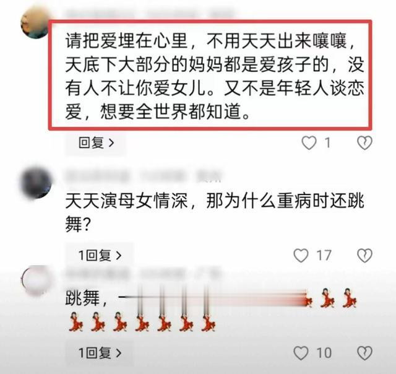The width and height of the screenshot is (396, 374).
Task: Open the blurred username of first commenter
Action: [149, 14]
